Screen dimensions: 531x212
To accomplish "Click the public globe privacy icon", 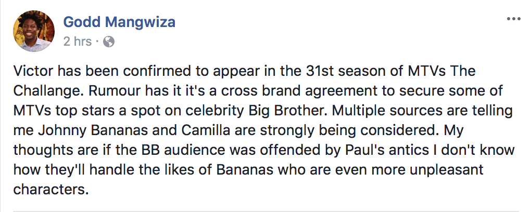I will (109, 42).
